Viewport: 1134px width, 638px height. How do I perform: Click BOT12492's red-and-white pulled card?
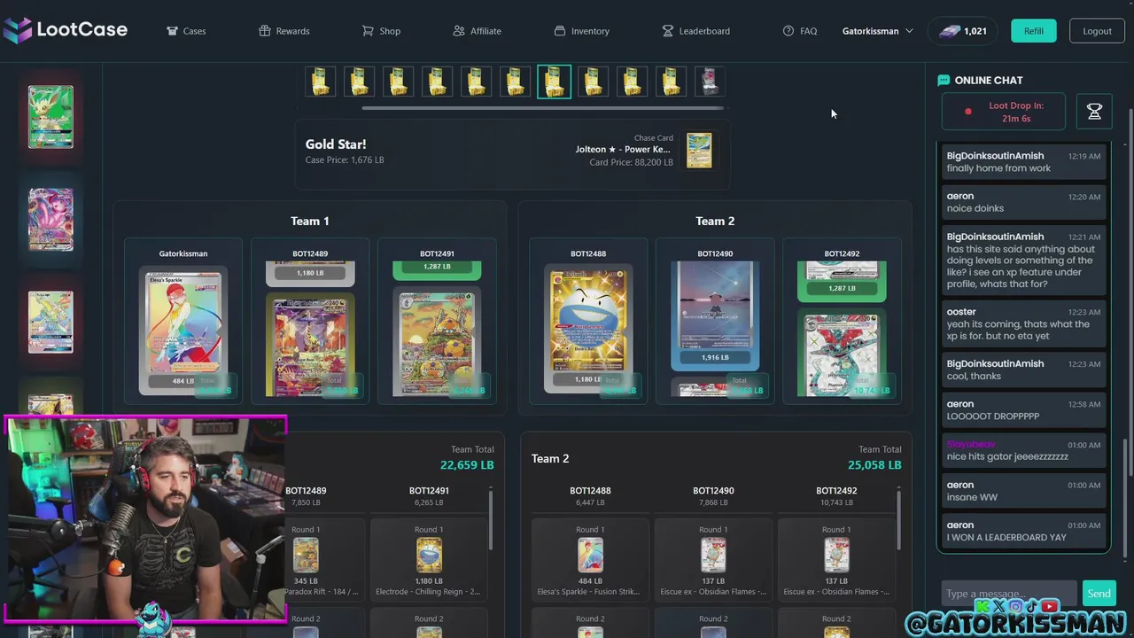point(842,353)
